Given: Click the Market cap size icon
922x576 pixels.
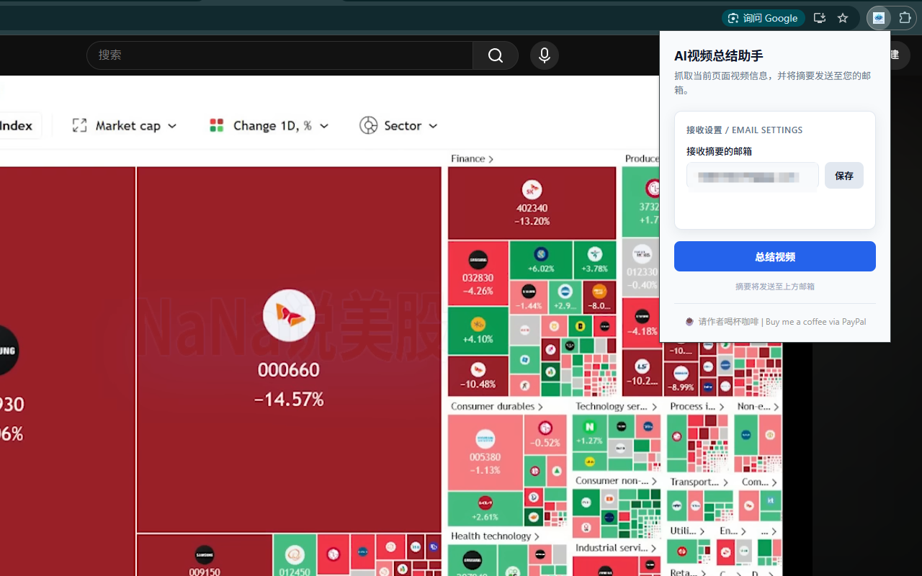Looking at the screenshot, I should (79, 125).
